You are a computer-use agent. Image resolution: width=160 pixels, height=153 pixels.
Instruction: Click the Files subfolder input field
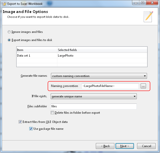(94, 106)
